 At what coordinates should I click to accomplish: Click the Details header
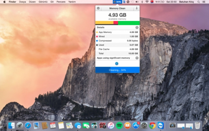point(101,27)
